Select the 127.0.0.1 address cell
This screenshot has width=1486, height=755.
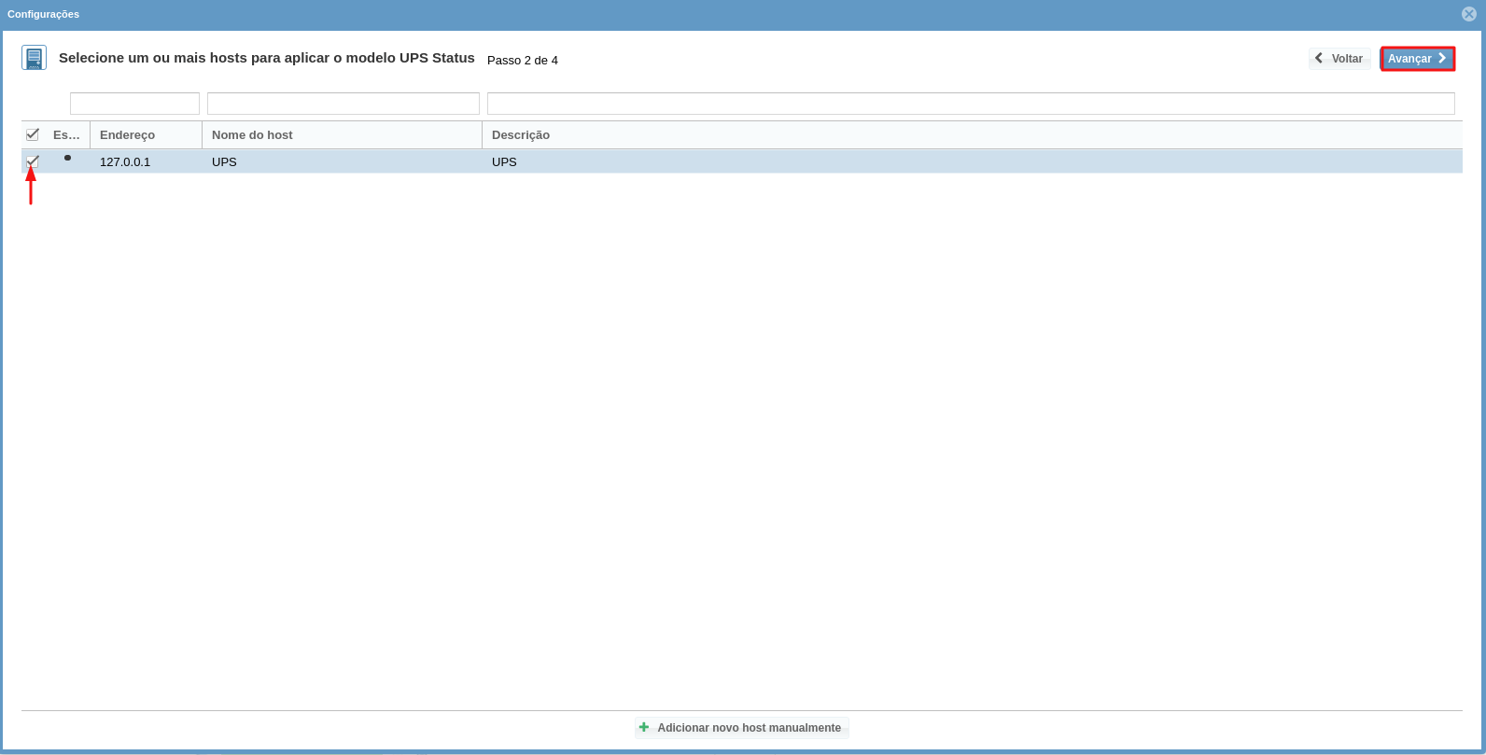[125, 161]
